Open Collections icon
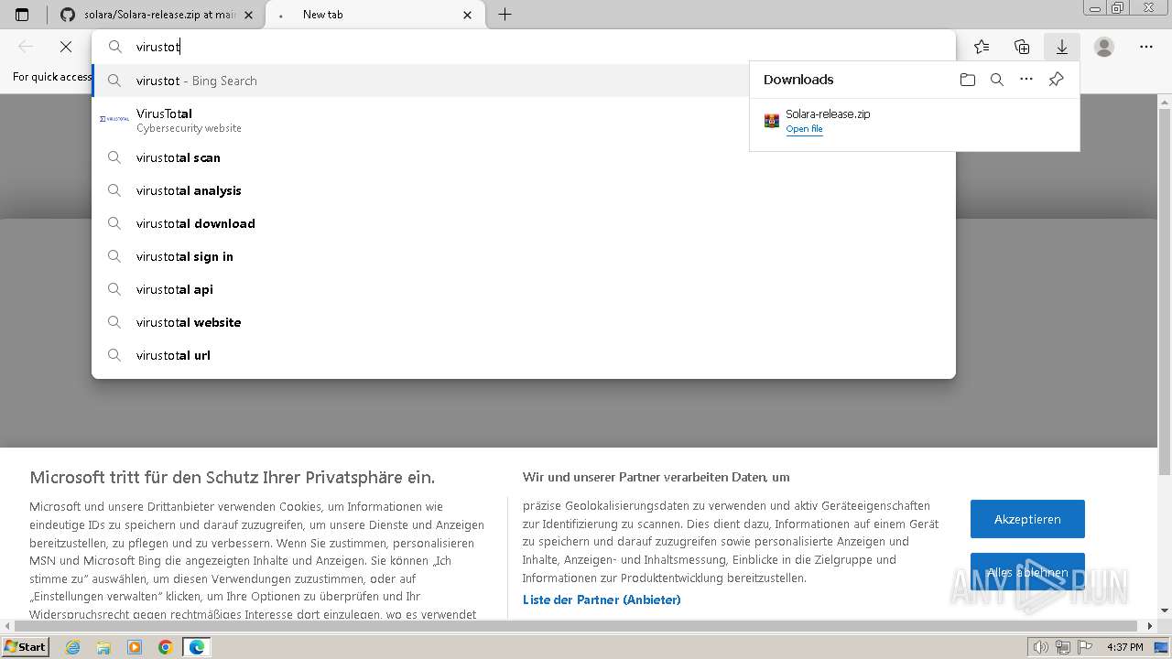 (1022, 47)
